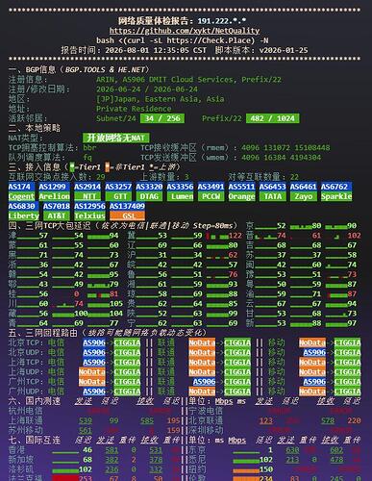This screenshot has width=372, height=481.
Task: Click the Telxius provider label
Action: [x=89, y=215]
